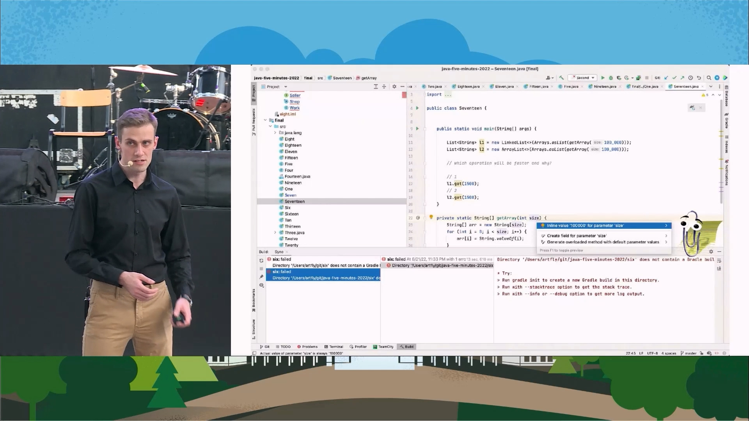Open the Project view selector dropdown

286,87
